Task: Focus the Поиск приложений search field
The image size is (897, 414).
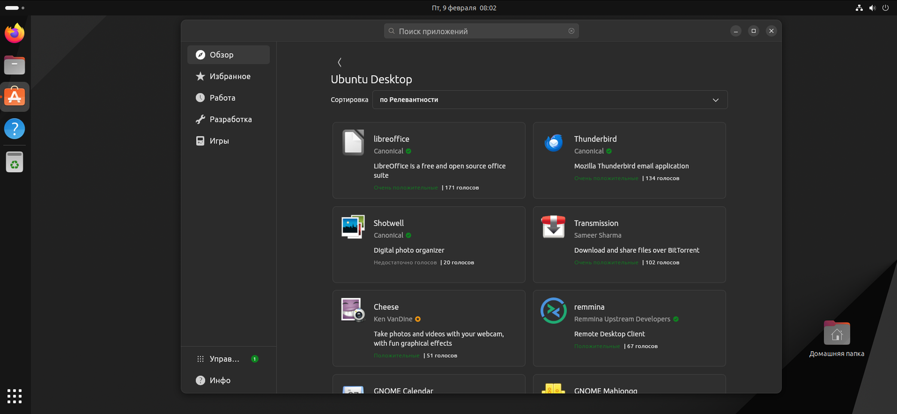Action: [x=481, y=31]
